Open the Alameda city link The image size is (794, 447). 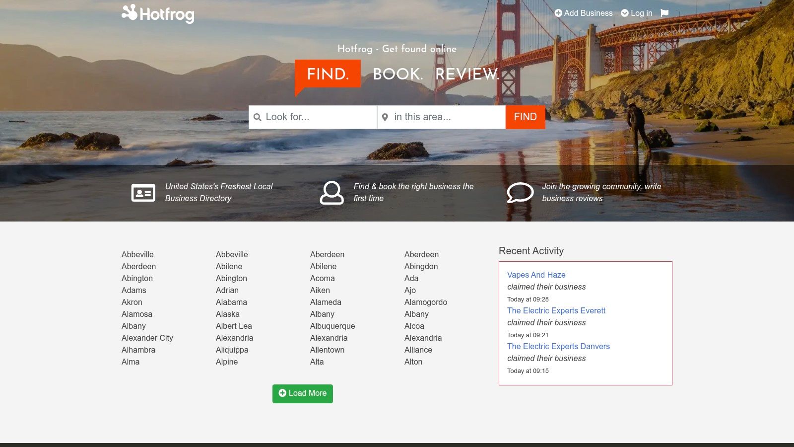tap(326, 302)
